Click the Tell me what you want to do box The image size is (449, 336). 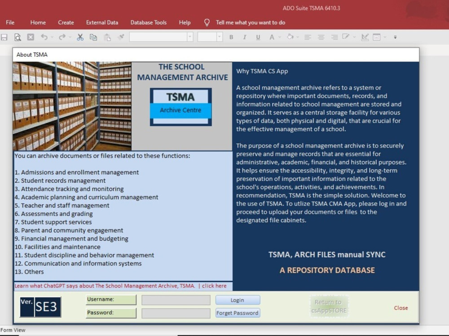[251, 22]
